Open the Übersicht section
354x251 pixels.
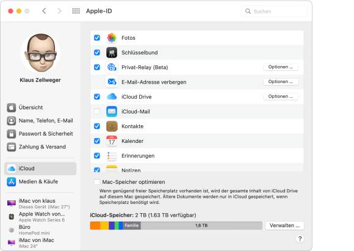point(40,107)
